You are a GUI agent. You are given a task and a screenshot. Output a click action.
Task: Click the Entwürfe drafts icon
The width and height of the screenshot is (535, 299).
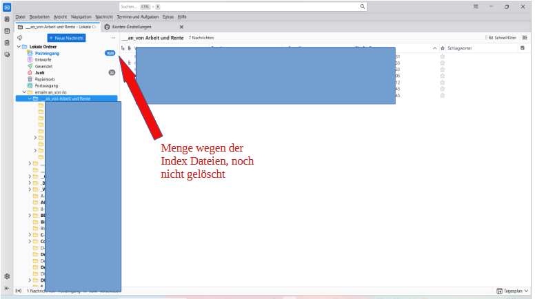(x=30, y=60)
